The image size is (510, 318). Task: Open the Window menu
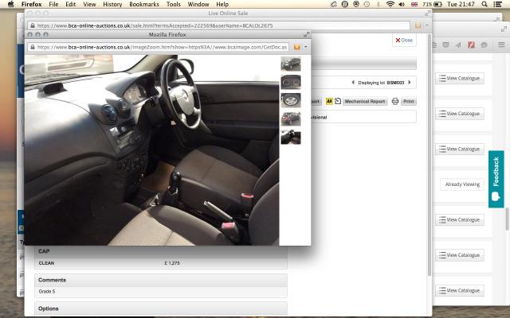(x=198, y=4)
